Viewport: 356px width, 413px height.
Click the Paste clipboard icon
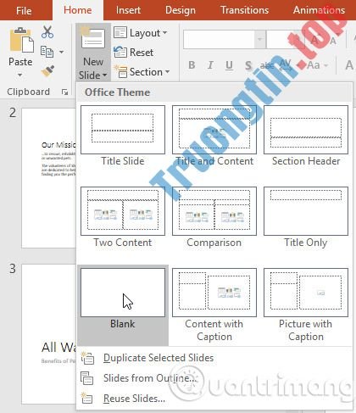coord(21,40)
